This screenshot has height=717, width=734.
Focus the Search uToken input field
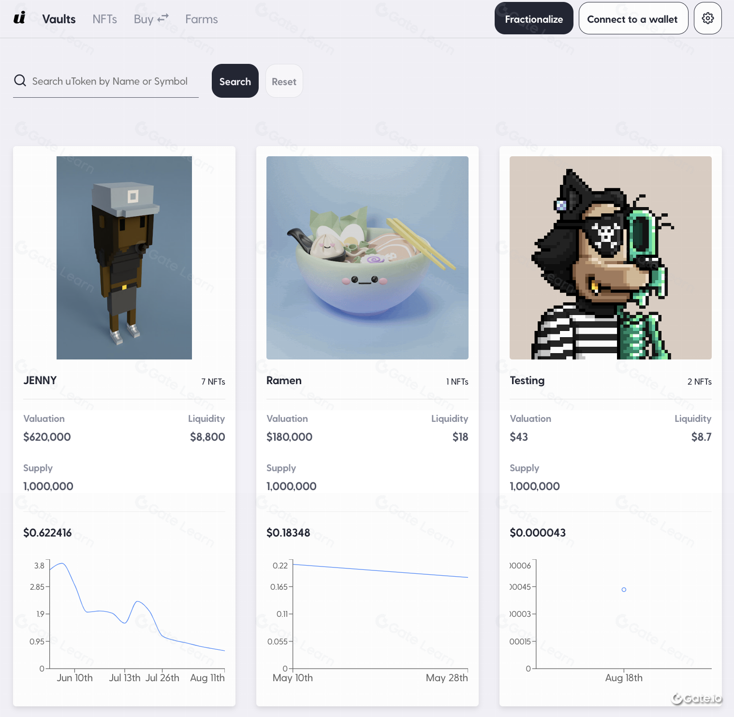click(x=110, y=81)
